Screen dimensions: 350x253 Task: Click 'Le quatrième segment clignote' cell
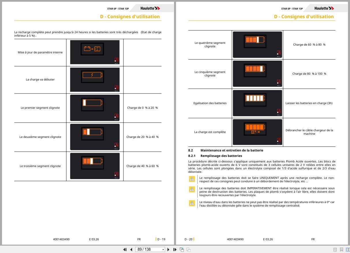point(210,45)
